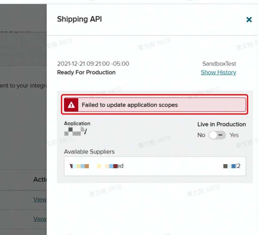Open the Show History link

click(218, 72)
